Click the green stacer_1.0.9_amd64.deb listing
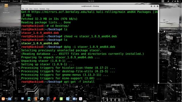Image resolution: width=182 pixels, height=102 pixels. [40, 43]
